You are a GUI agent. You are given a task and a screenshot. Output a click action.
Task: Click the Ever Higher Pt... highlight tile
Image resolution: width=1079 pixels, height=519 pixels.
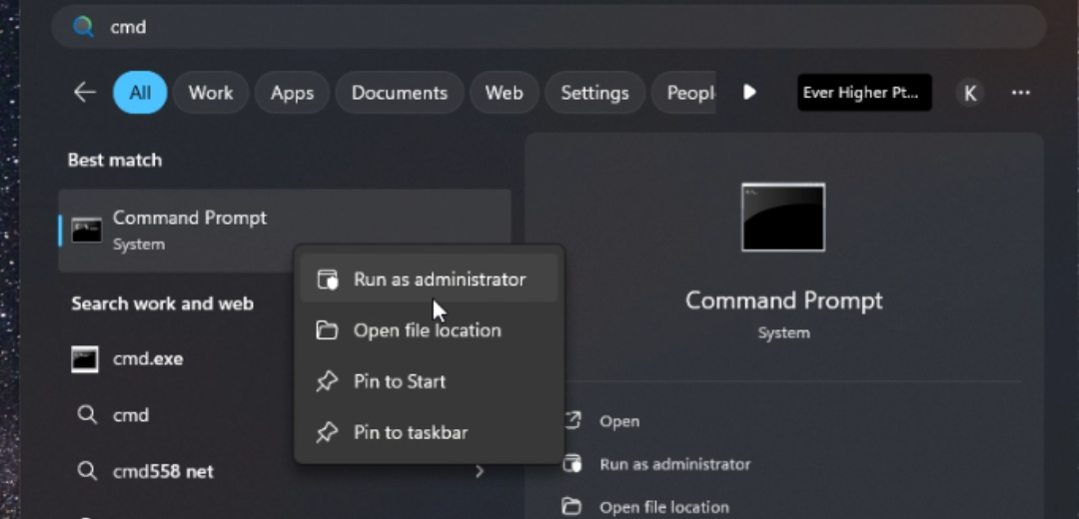[x=864, y=93]
